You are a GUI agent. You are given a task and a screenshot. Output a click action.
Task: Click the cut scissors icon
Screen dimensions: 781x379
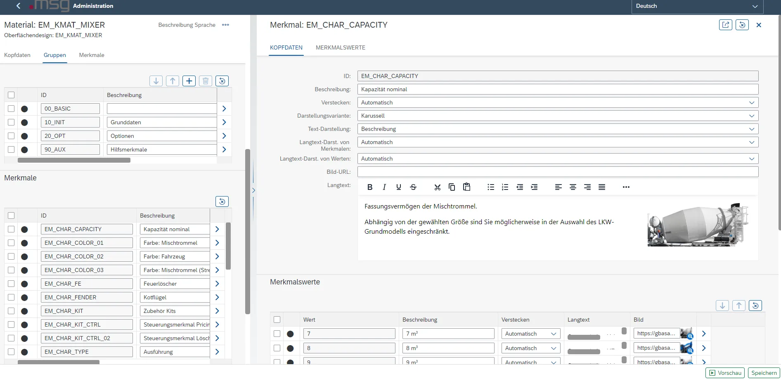pos(438,187)
